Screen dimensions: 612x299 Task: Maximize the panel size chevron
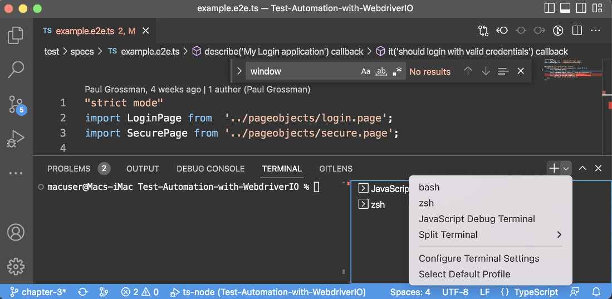coord(582,168)
